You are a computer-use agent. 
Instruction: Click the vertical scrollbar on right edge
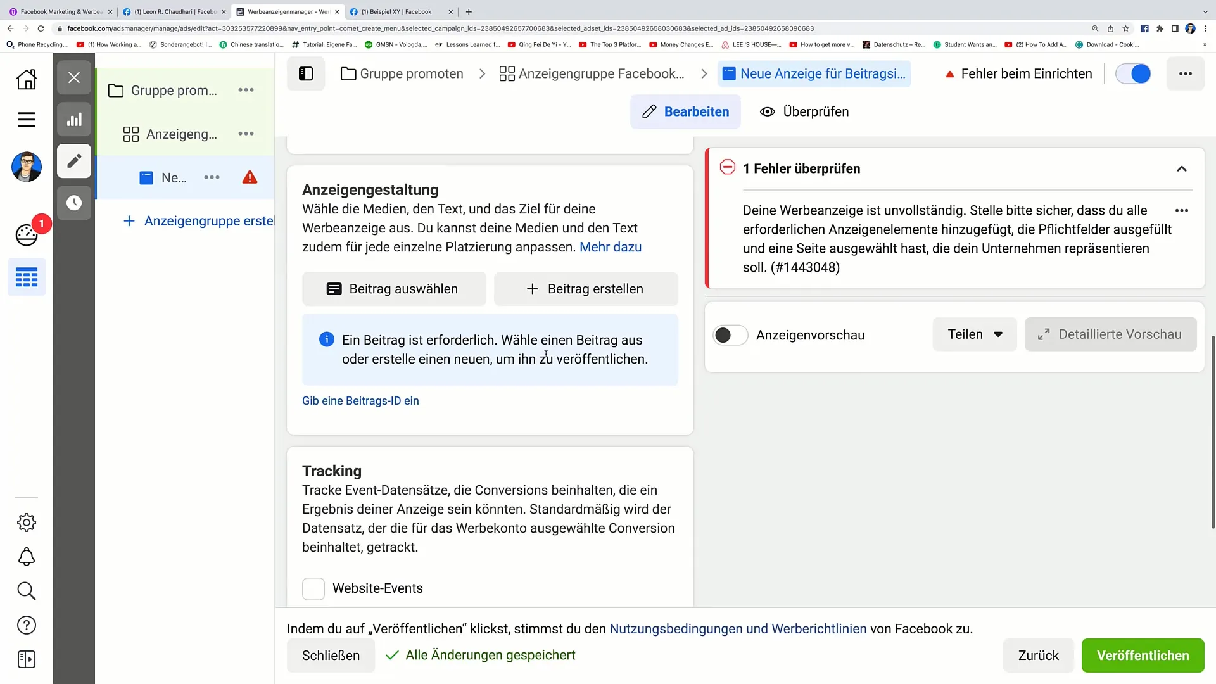coord(1212,431)
